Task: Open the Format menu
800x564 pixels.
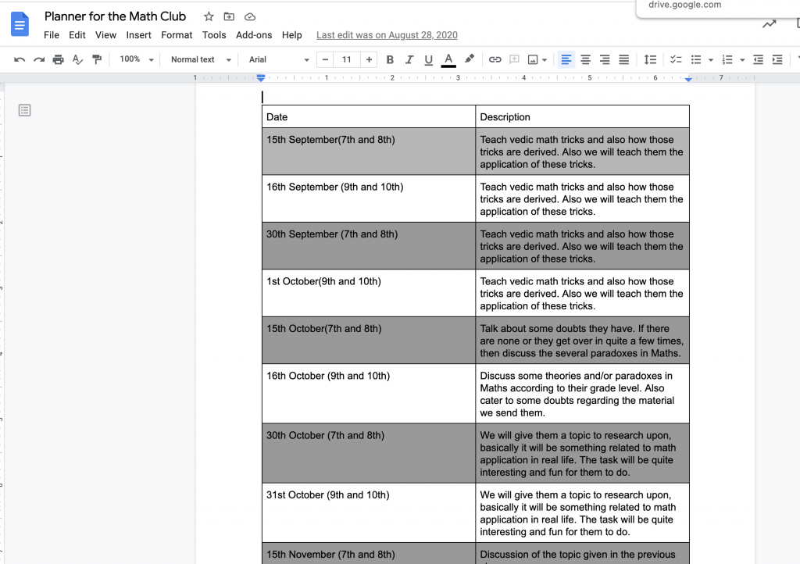Action: click(x=177, y=35)
